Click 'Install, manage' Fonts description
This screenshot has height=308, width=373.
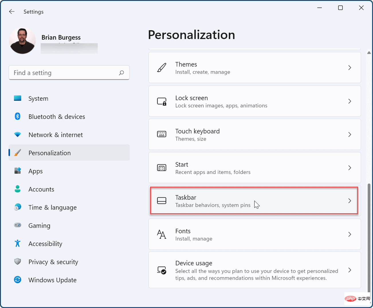click(194, 239)
